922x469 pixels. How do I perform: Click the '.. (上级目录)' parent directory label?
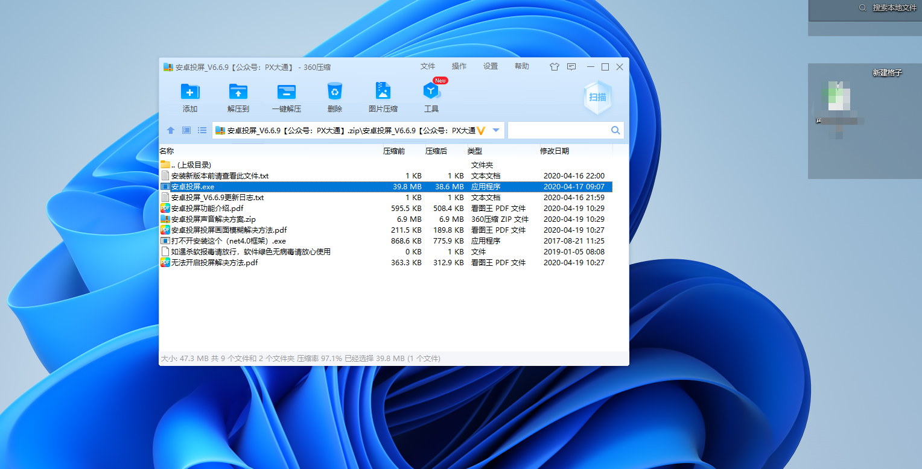click(191, 165)
